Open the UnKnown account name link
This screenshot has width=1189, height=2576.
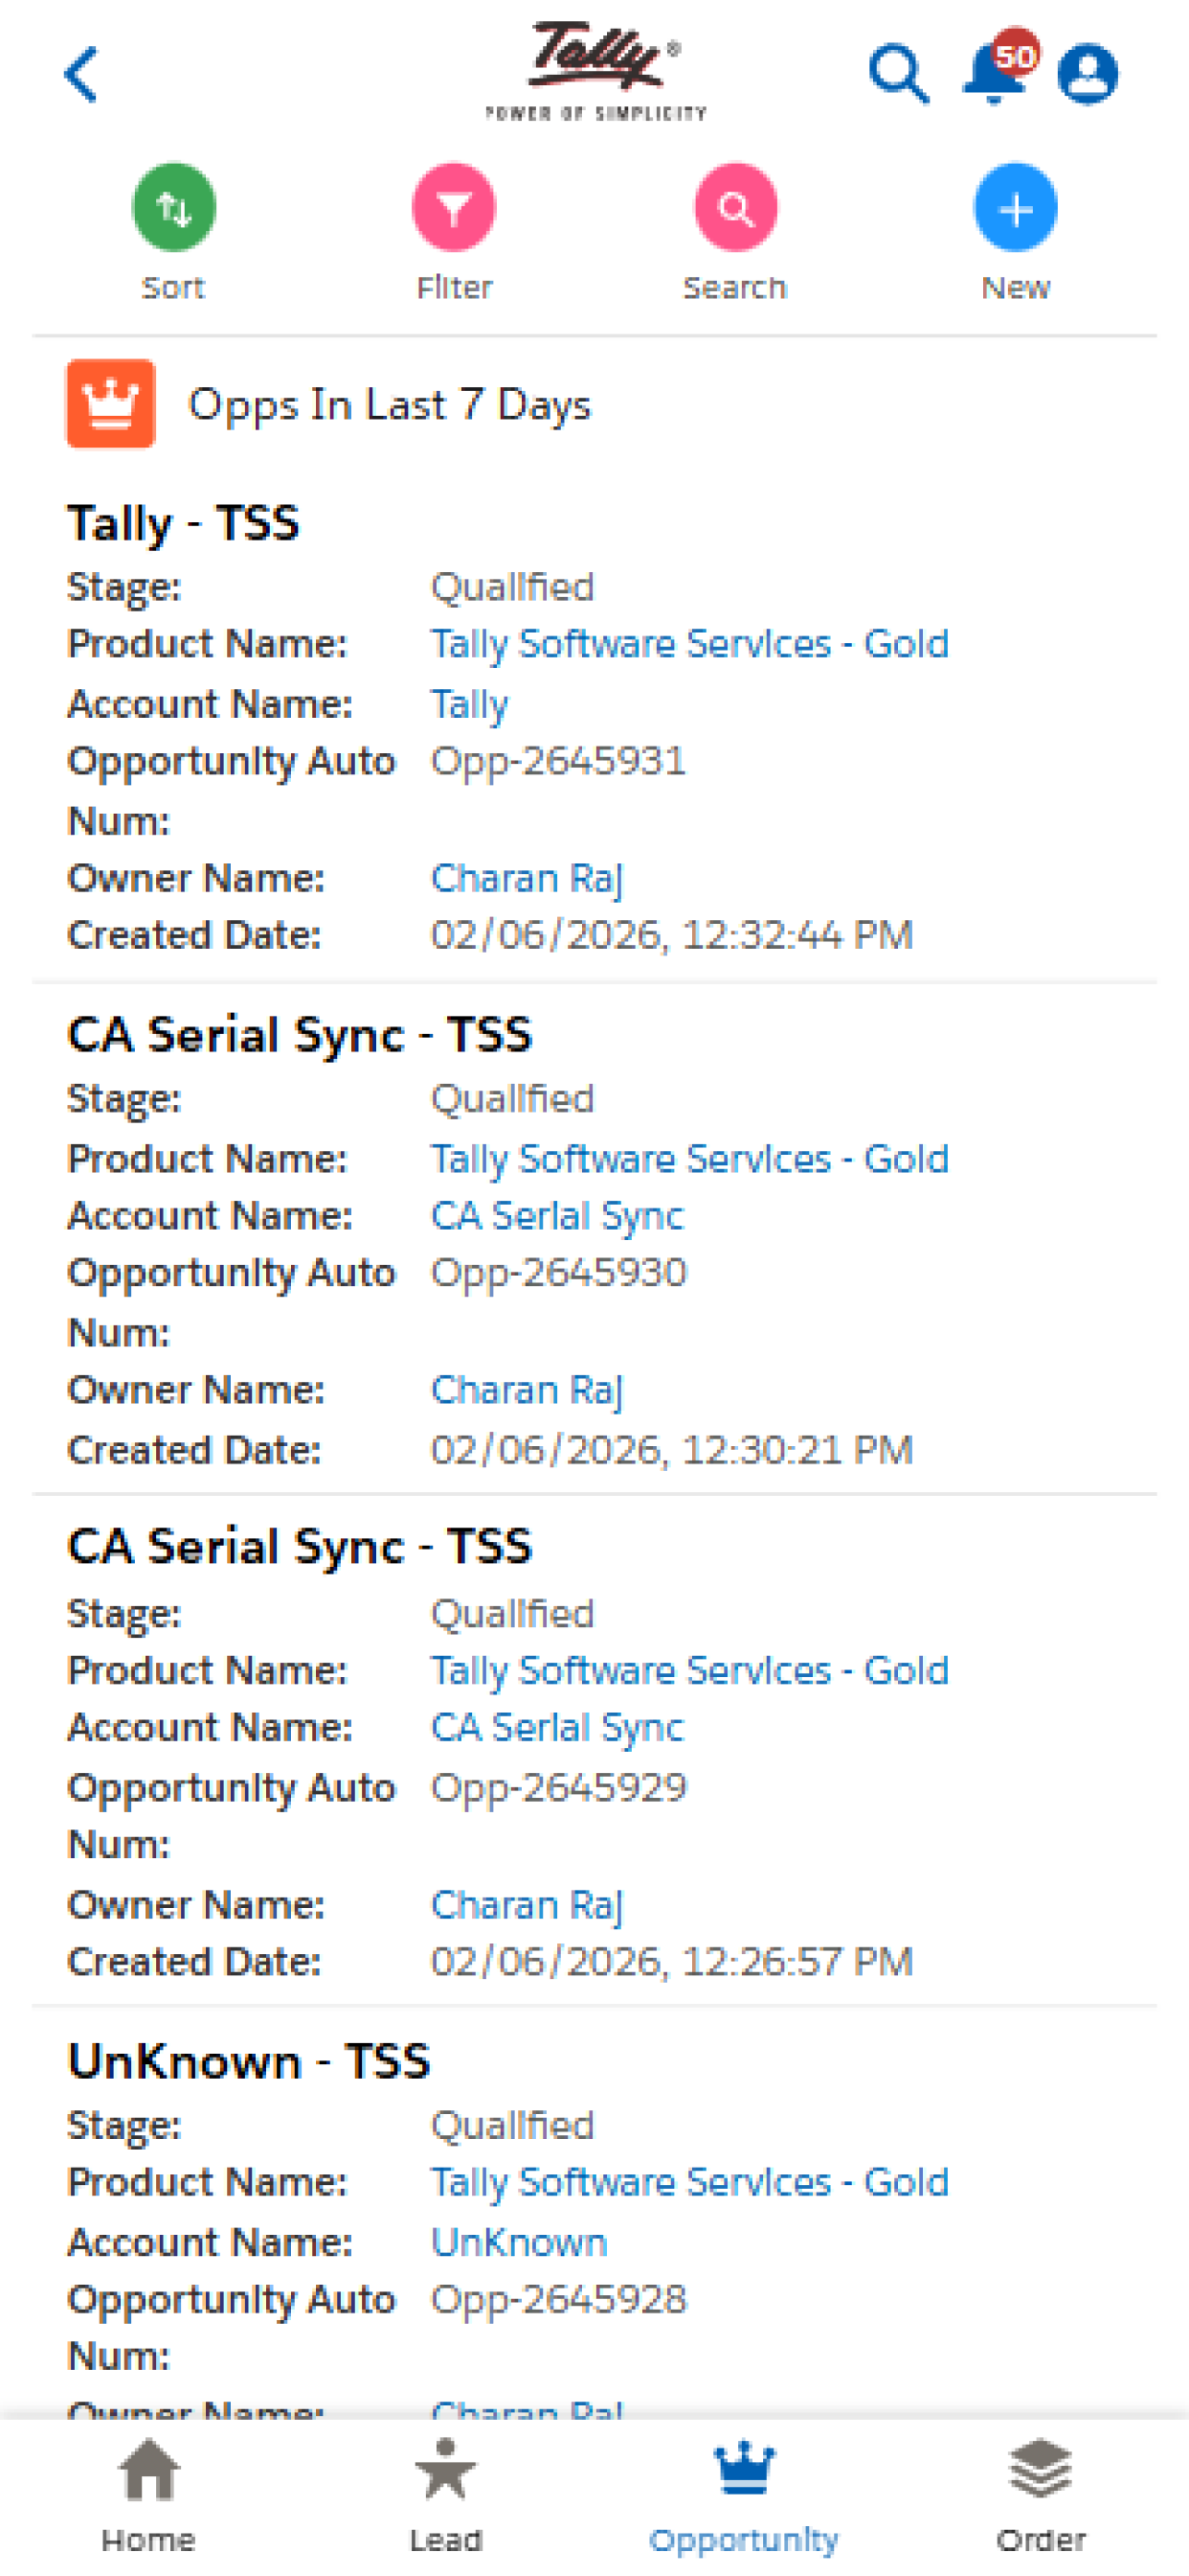coord(519,2242)
